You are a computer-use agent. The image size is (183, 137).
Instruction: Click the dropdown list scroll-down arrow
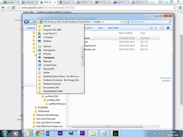coord(82,92)
